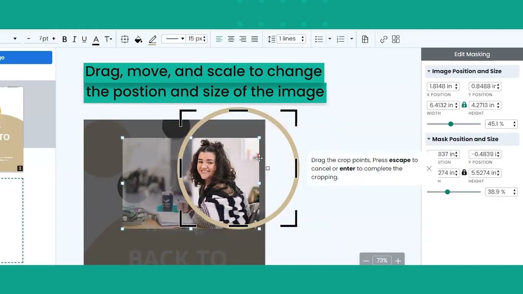Edit the mask Y Position field

click(x=485, y=154)
